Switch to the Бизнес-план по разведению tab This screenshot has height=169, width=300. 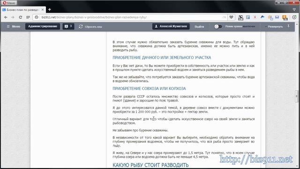coord(23,9)
